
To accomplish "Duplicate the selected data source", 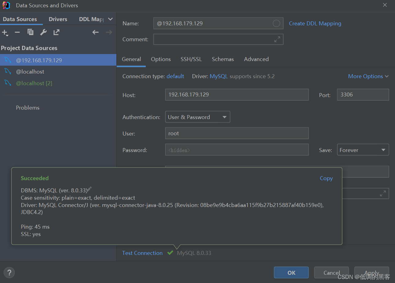I will 30,32.
